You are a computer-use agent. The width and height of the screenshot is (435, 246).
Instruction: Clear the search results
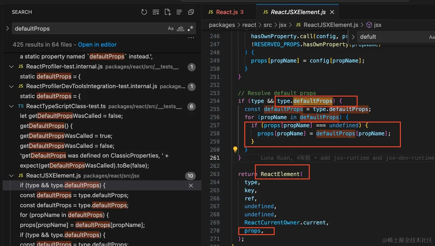[156, 12]
